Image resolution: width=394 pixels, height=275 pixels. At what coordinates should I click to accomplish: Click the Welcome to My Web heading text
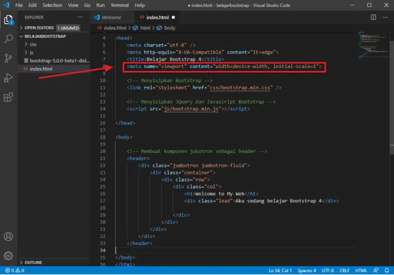(220, 194)
